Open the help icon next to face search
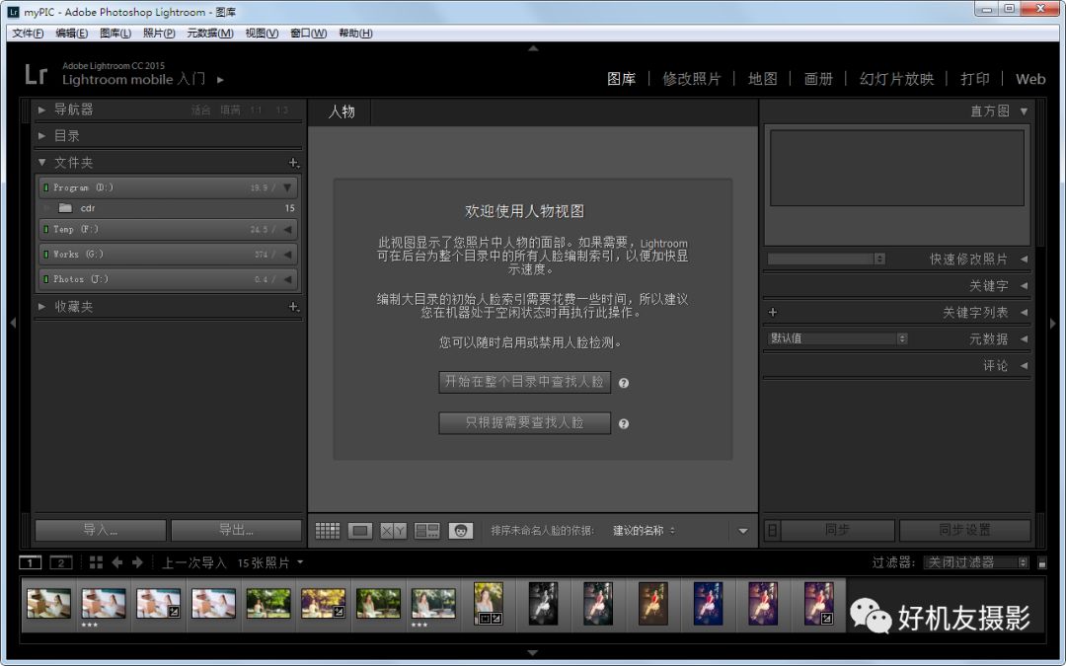 (624, 382)
